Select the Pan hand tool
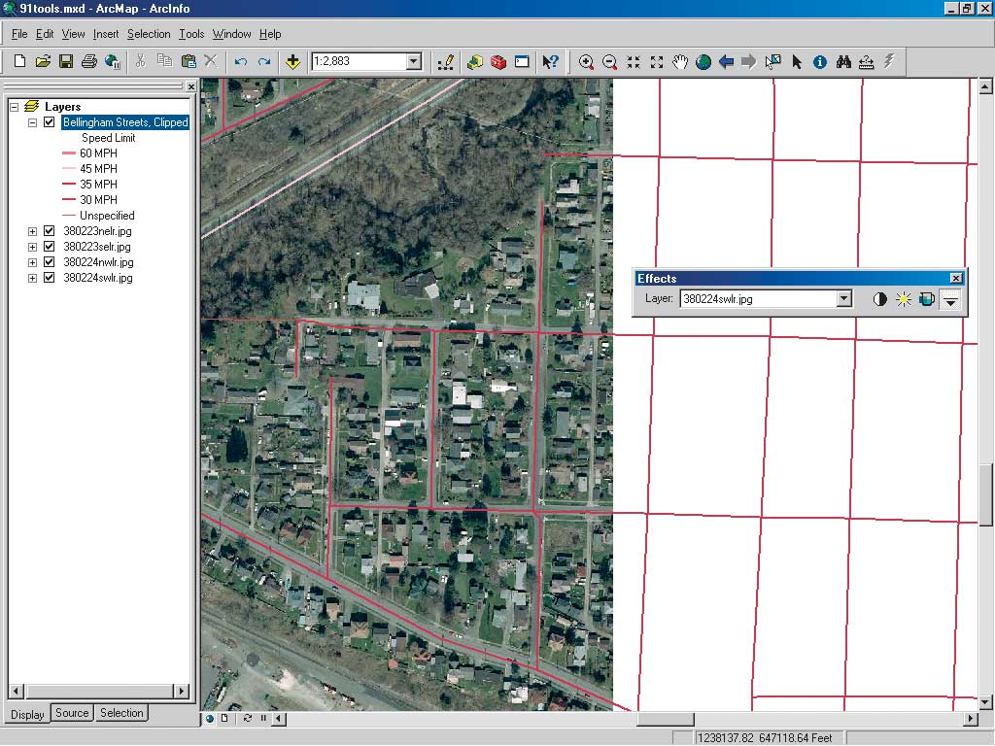This screenshot has height=746, width=995. 680,62
